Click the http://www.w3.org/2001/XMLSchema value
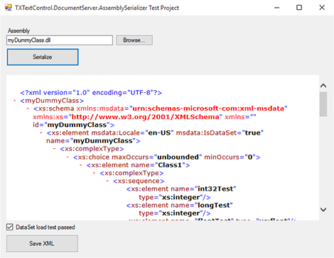The image size is (334, 258). [x=146, y=117]
